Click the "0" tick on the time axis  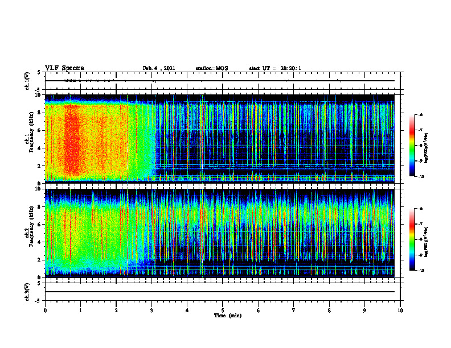coord(45,310)
